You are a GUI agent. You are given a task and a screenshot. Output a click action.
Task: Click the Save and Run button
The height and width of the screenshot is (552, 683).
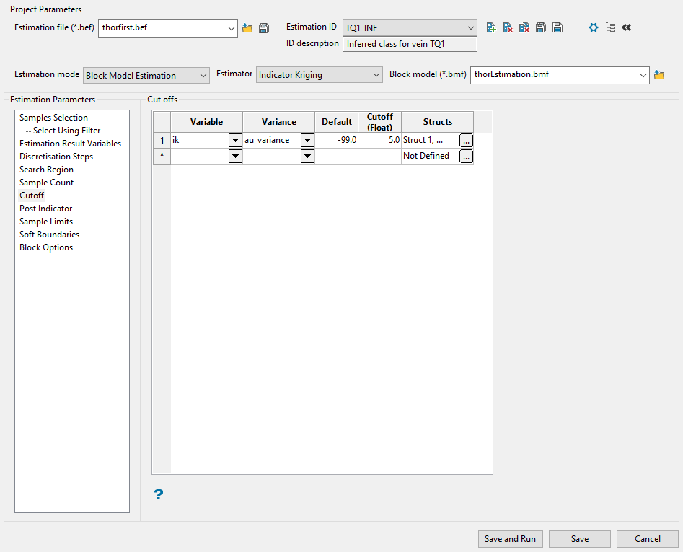pyautogui.click(x=510, y=539)
